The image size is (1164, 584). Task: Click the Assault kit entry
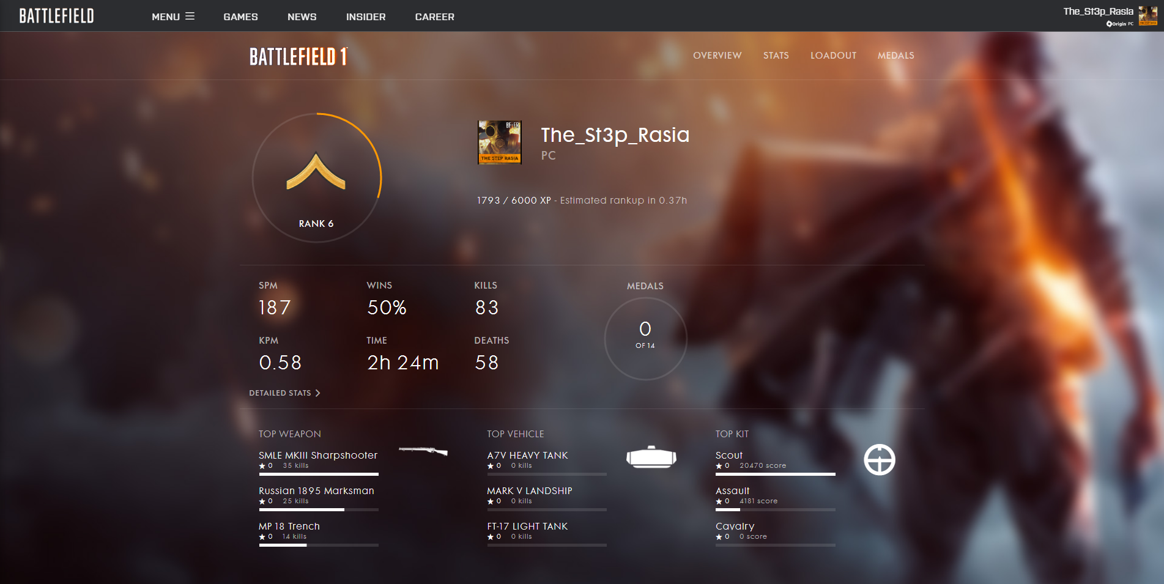733,491
